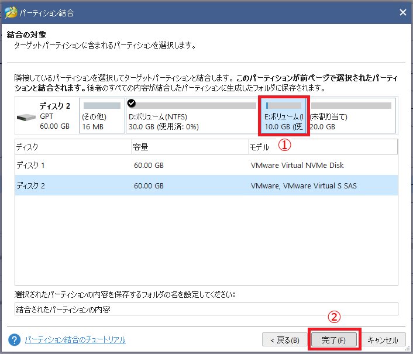The height and width of the screenshot is (354, 413).
Task: Click the 60.00 GB capacity of ディスク 2
Action: [x=149, y=186]
